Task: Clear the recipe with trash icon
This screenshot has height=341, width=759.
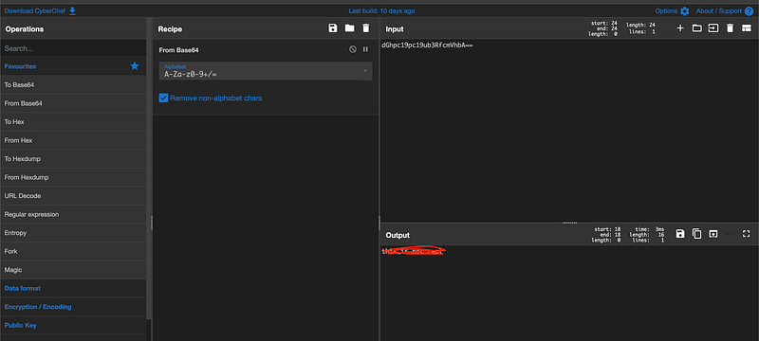Action: click(x=366, y=28)
